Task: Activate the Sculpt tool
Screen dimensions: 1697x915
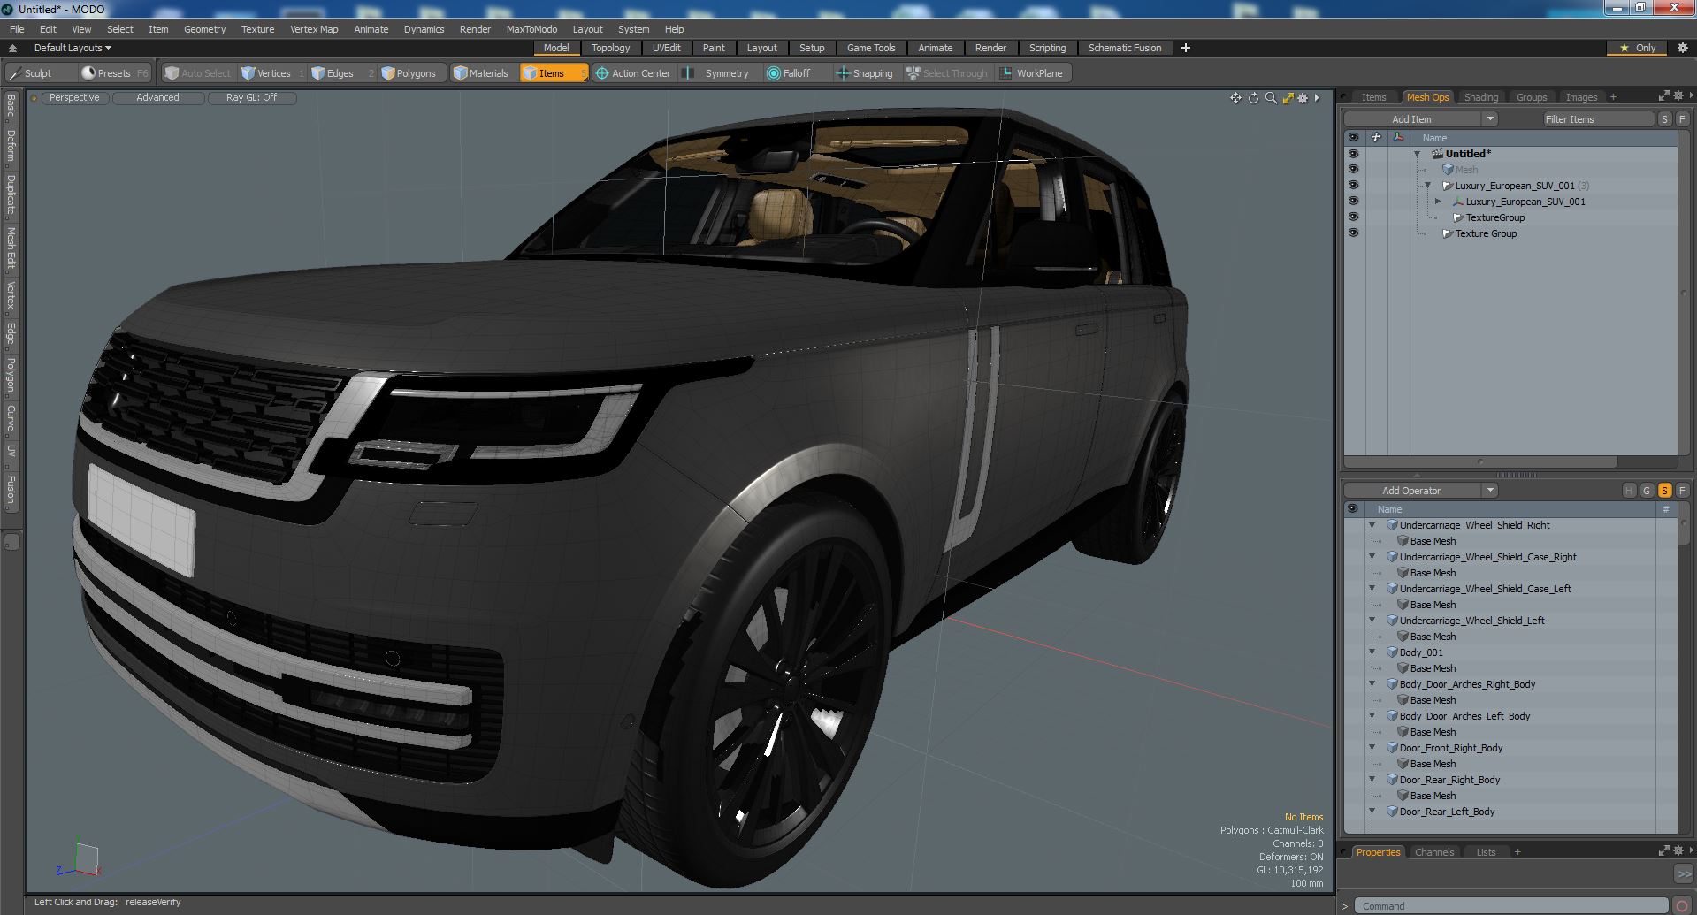Action: [32, 73]
